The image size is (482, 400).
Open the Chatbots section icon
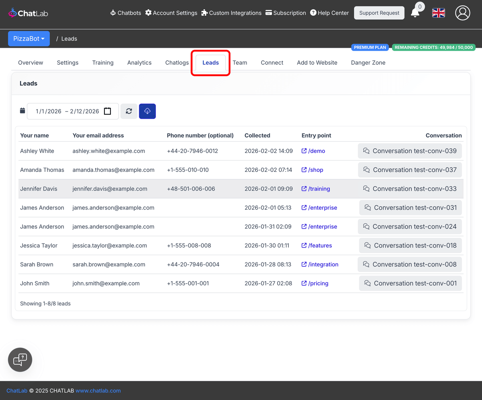pos(113,12)
